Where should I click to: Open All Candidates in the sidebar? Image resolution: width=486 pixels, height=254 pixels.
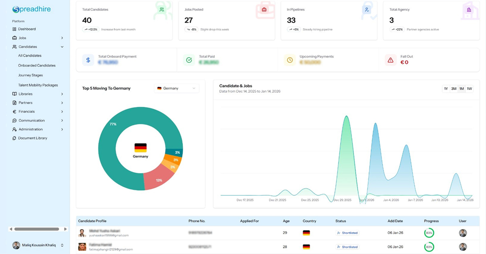click(x=30, y=56)
